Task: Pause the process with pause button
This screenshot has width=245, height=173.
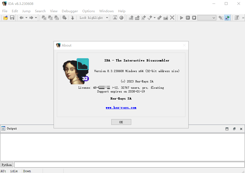Action: point(188,18)
